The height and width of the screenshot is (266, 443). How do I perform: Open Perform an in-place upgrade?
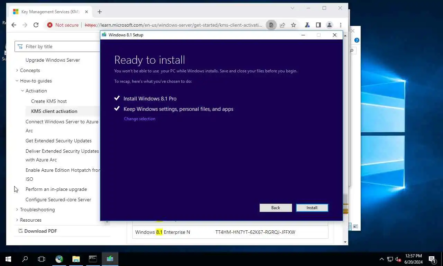pyautogui.click(x=56, y=189)
